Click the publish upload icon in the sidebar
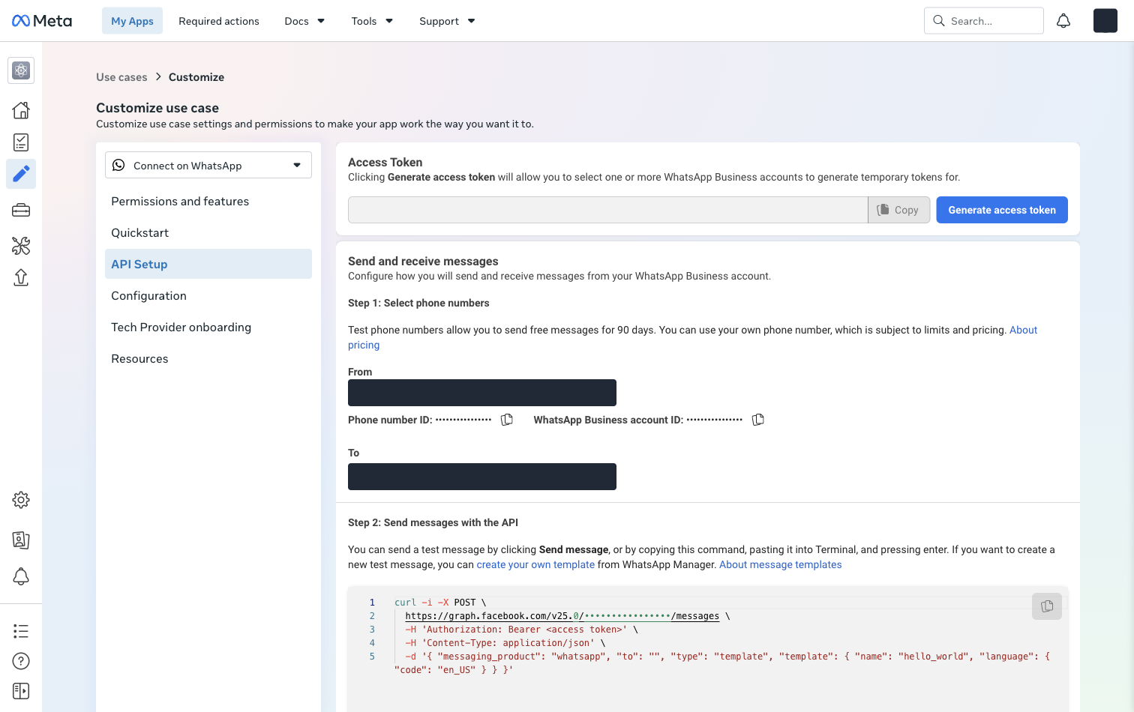1134x712 pixels. (x=21, y=277)
